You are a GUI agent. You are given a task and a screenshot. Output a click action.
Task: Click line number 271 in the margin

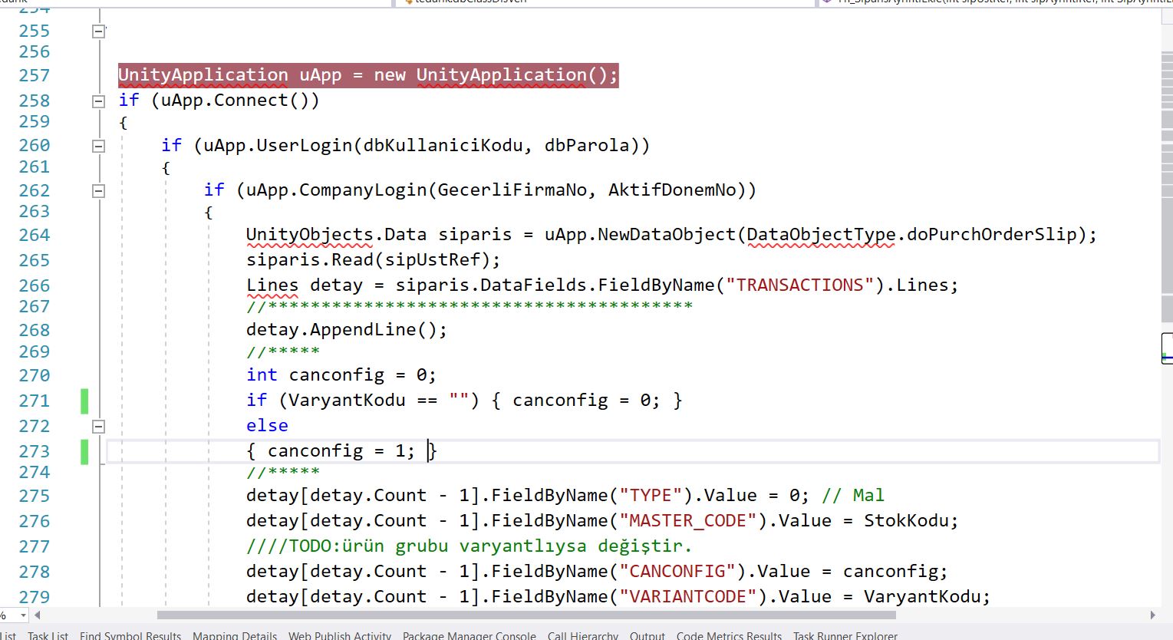pos(35,401)
